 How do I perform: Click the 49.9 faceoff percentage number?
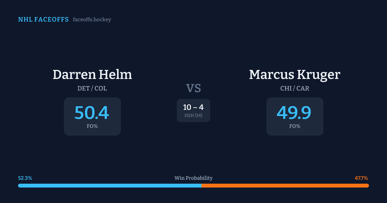point(294,113)
